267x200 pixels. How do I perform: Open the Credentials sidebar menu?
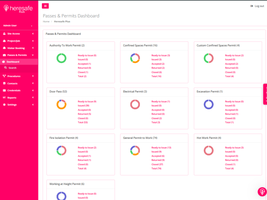coord(19,91)
